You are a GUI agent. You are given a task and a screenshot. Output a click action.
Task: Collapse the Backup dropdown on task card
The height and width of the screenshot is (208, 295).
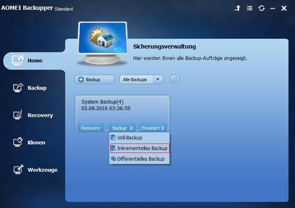click(x=122, y=128)
